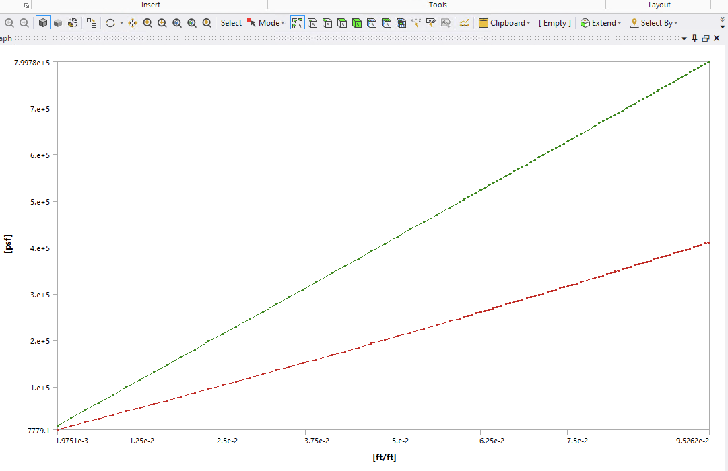Click the 5.e+5 y-axis label
Viewport: 728px width, 471px height.
(40, 202)
